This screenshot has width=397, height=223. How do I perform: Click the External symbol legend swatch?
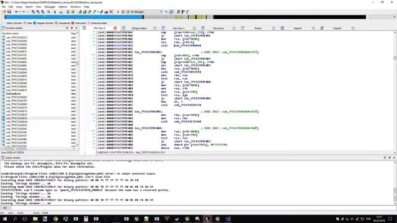point(89,23)
